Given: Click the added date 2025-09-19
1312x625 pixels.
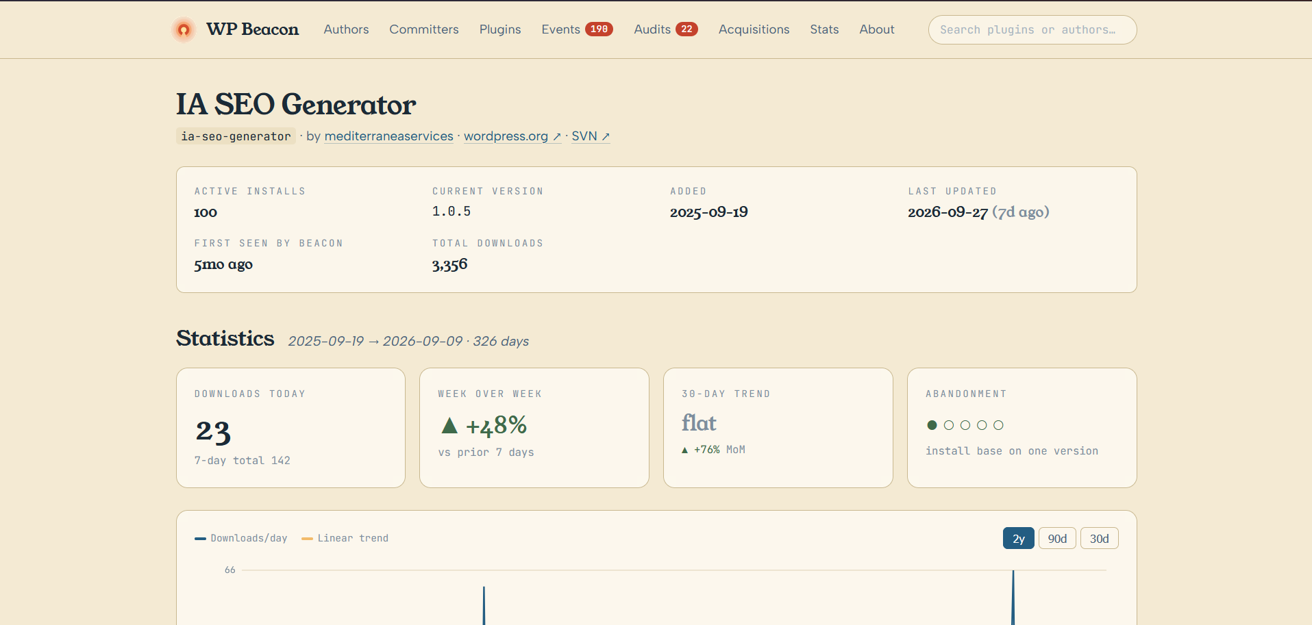Looking at the screenshot, I should [709, 212].
